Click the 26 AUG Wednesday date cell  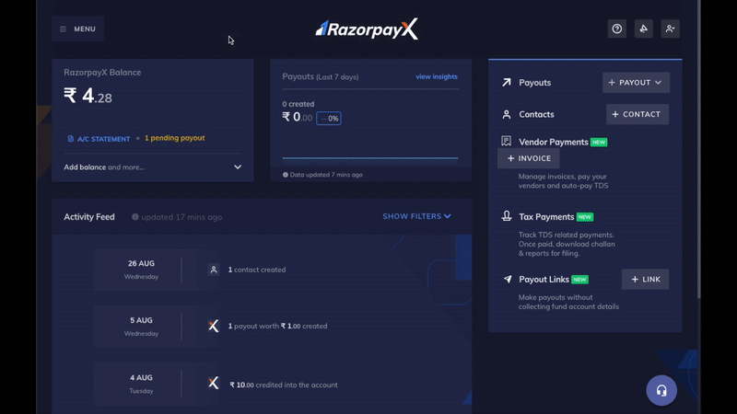coord(141,270)
